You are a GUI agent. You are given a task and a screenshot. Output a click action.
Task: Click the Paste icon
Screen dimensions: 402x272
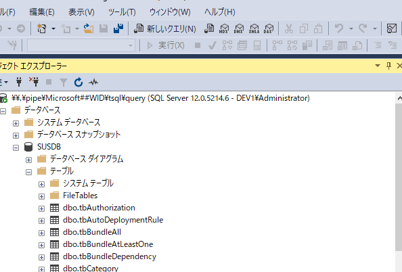pos(318,28)
